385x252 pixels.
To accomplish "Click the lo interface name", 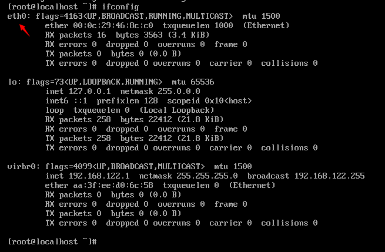I will 12,82.
